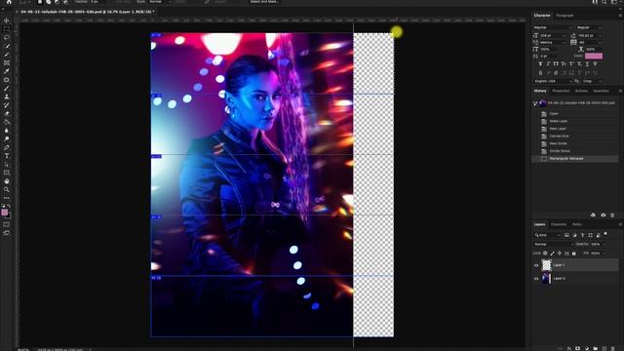Open the layer opacity field
This screenshot has height=351, width=624.
pos(597,245)
